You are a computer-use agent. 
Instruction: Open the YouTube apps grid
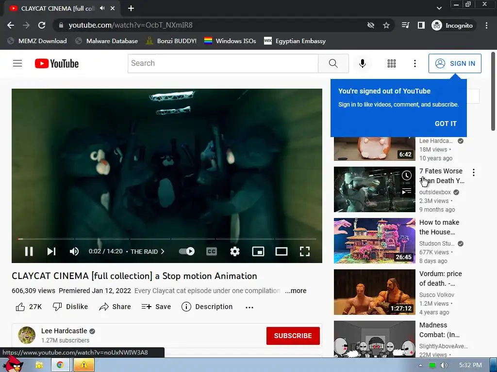392,63
